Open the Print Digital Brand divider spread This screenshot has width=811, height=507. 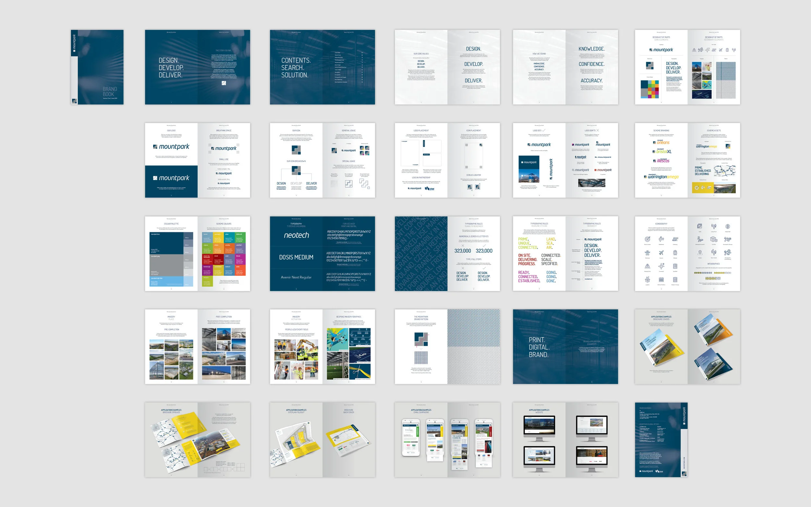pos(565,347)
